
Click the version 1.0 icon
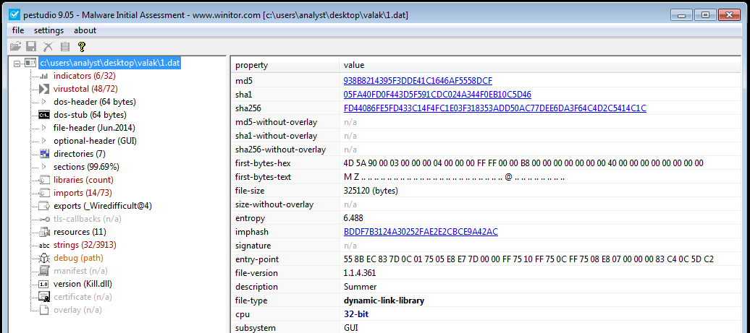[x=43, y=284]
